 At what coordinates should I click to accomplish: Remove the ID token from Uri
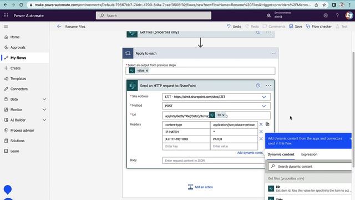[x=223, y=115]
